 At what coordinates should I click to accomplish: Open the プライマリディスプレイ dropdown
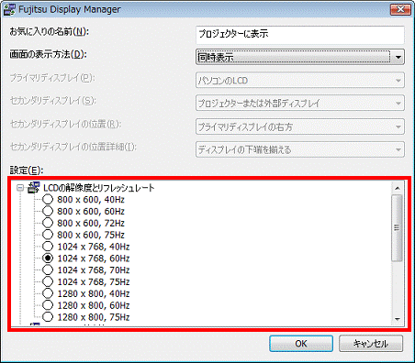click(300, 80)
